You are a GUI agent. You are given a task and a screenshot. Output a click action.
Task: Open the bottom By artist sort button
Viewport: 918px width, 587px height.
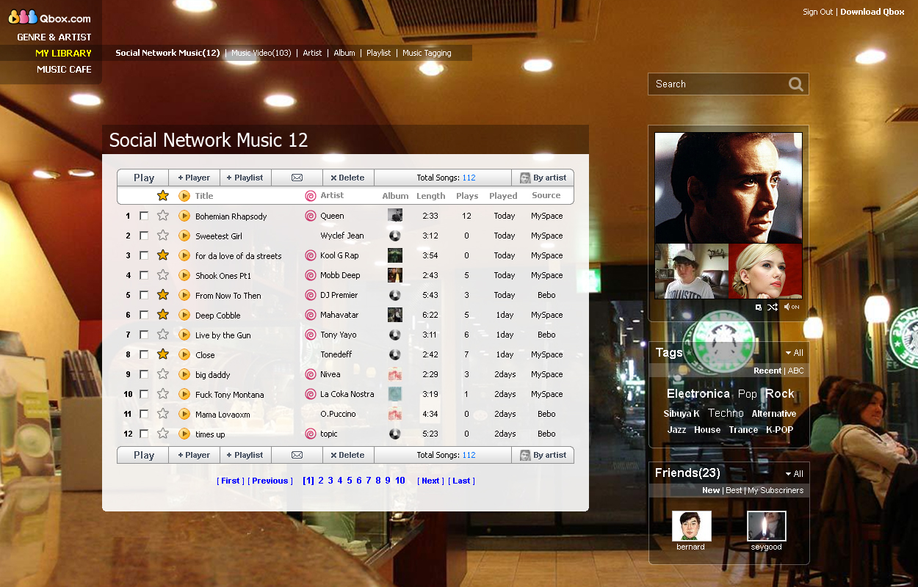pos(543,455)
